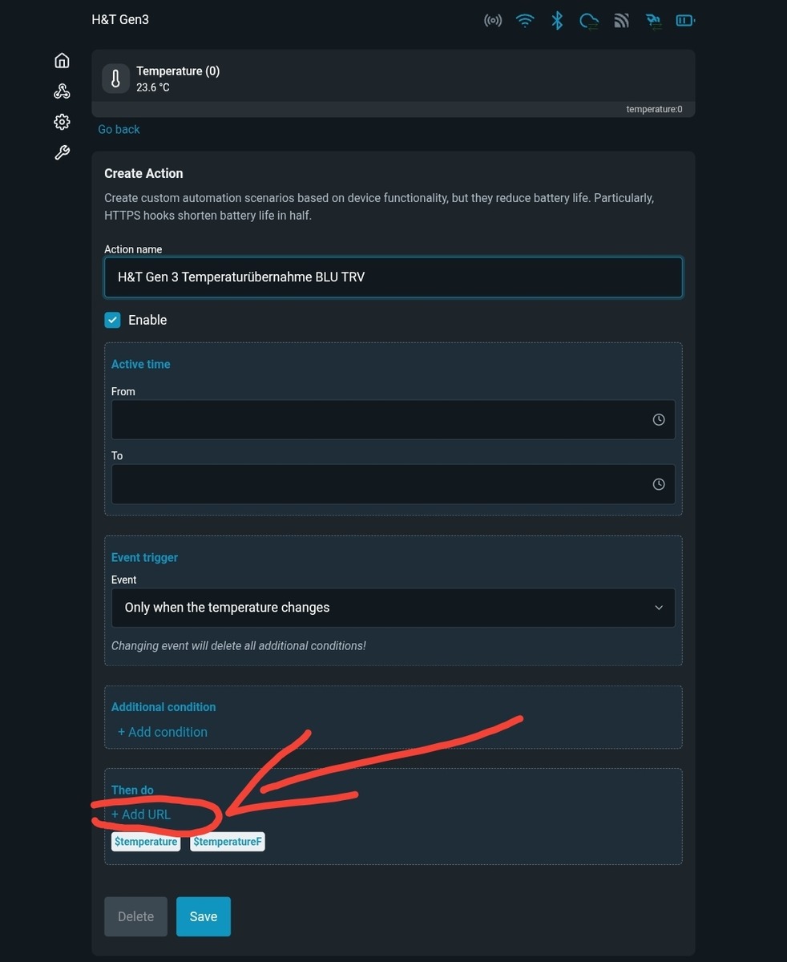Click the thermometer icon on Temperature card
Screen dimensions: 787x962
[115, 79]
